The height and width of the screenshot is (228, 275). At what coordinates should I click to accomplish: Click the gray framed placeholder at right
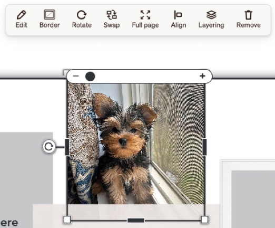253,199
